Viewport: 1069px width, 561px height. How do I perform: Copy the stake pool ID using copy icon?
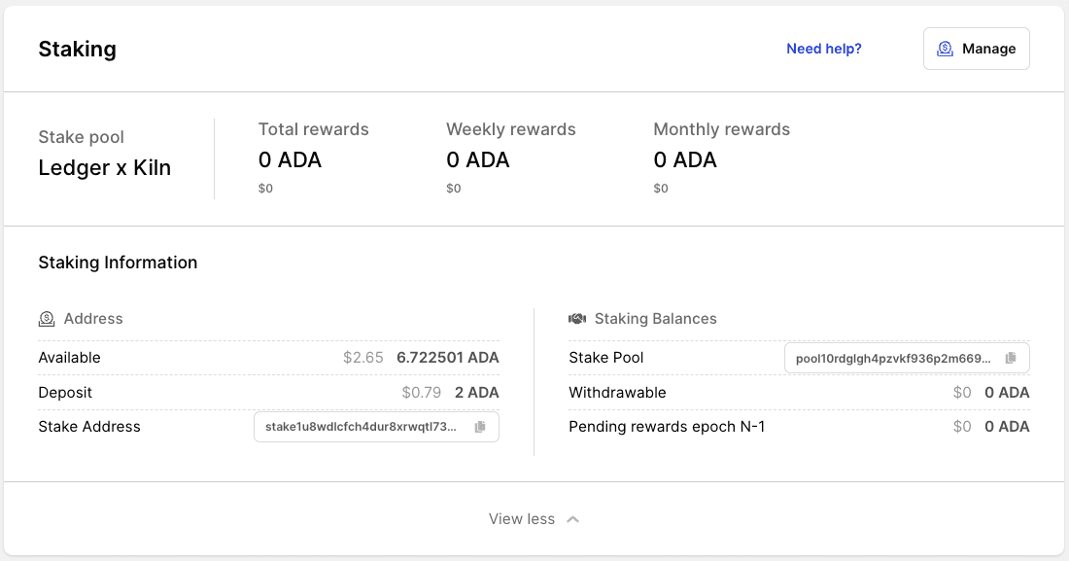[1011, 358]
